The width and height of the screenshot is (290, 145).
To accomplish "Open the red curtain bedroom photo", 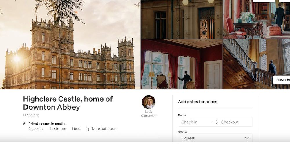I will pos(182,64).
